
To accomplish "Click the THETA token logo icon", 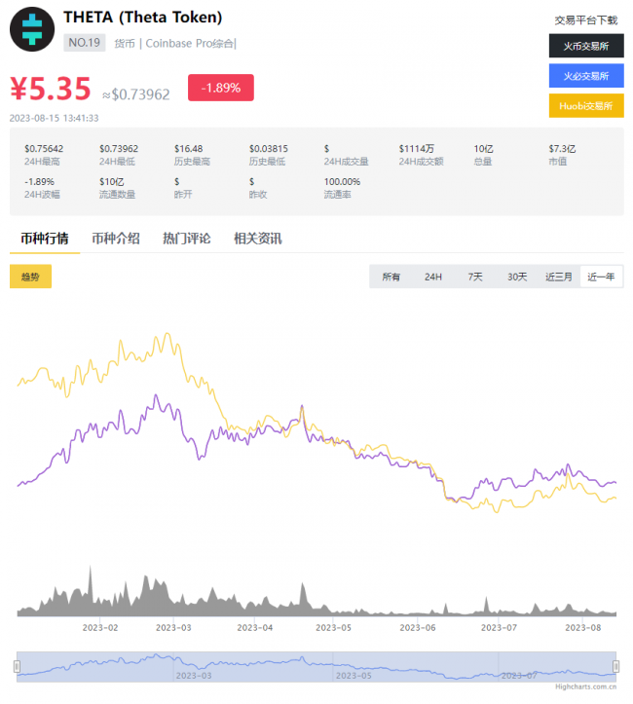I will (32, 29).
